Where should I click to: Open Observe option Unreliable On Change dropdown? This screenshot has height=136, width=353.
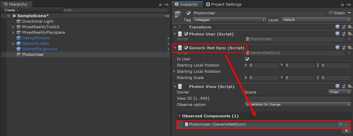pos(298,105)
